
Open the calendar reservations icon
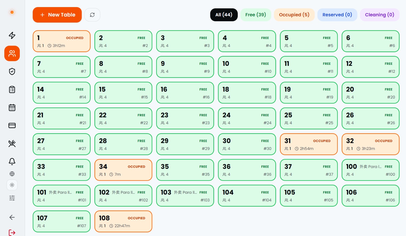click(12, 108)
